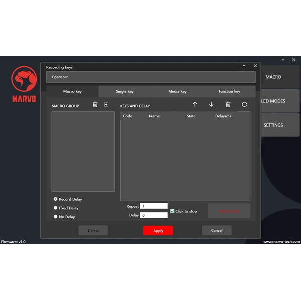Switch to the Single key tab
The width and height of the screenshot is (301, 301).
pyautogui.click(x=125, y=91)
